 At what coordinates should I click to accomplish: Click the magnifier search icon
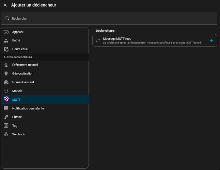click(7, 18)
